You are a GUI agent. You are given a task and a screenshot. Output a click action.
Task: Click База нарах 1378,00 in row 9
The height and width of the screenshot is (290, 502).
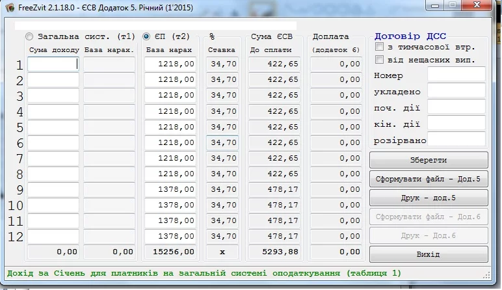tap(170, 189)
